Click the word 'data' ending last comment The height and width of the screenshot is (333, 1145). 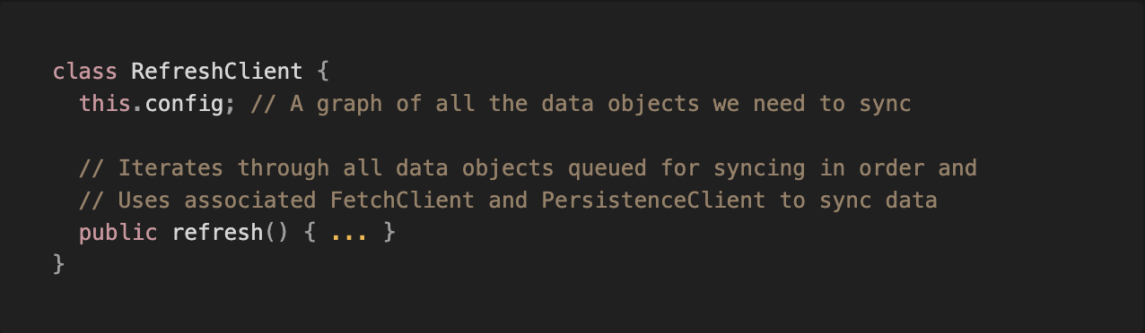point(911,200)
